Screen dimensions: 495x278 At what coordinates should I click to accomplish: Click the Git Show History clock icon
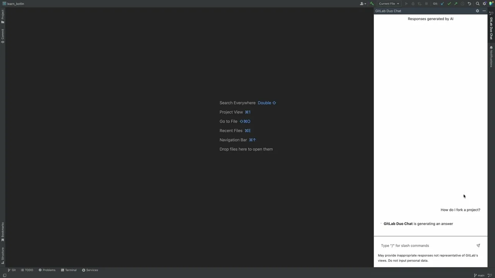pyautogui.click(x=463, y=3)
